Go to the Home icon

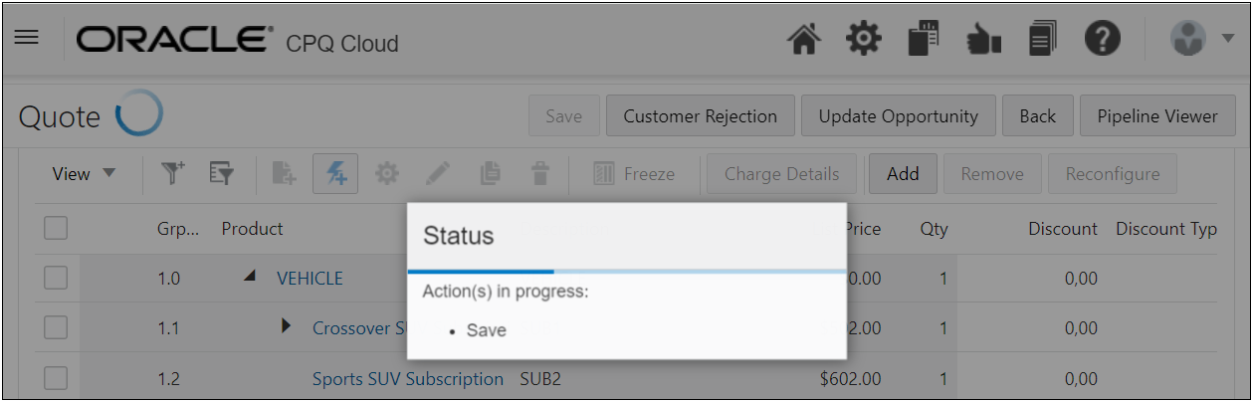804,40
